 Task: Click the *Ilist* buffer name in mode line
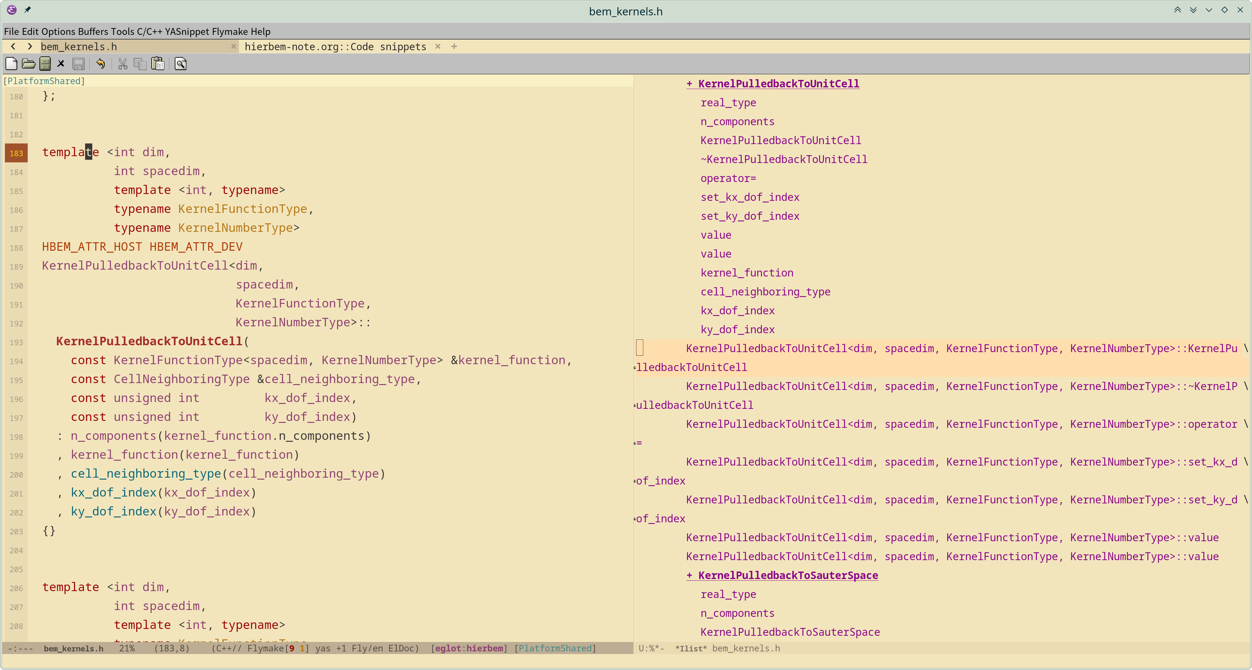691,648
